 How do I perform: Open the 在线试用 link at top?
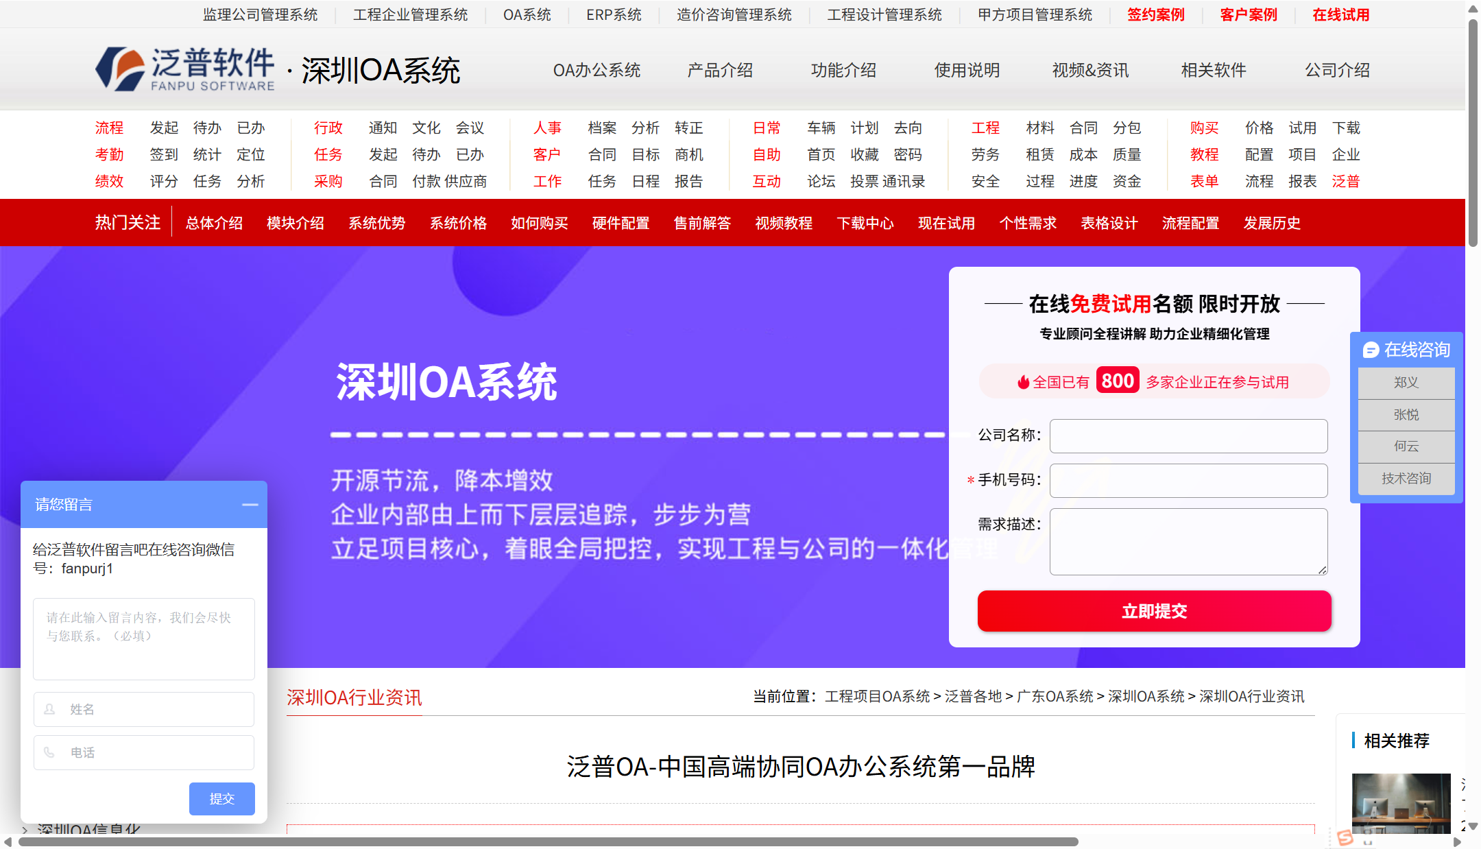pos(1340,14)
